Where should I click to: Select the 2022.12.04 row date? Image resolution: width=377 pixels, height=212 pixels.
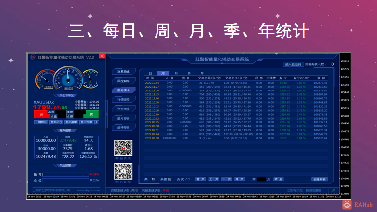152,83
